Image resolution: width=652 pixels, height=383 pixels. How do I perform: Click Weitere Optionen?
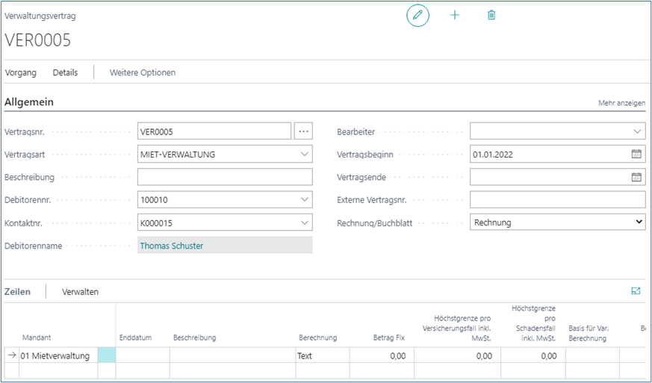(143, 72)
